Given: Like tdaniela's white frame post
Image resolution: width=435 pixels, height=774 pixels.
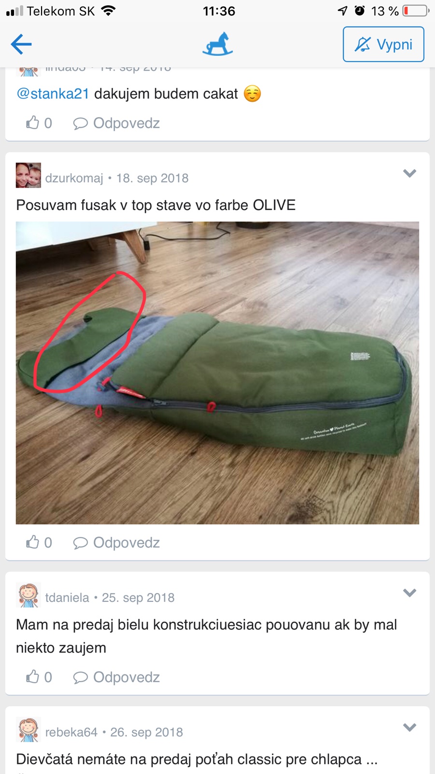Looking at the screenshot, I should [39, 677].
